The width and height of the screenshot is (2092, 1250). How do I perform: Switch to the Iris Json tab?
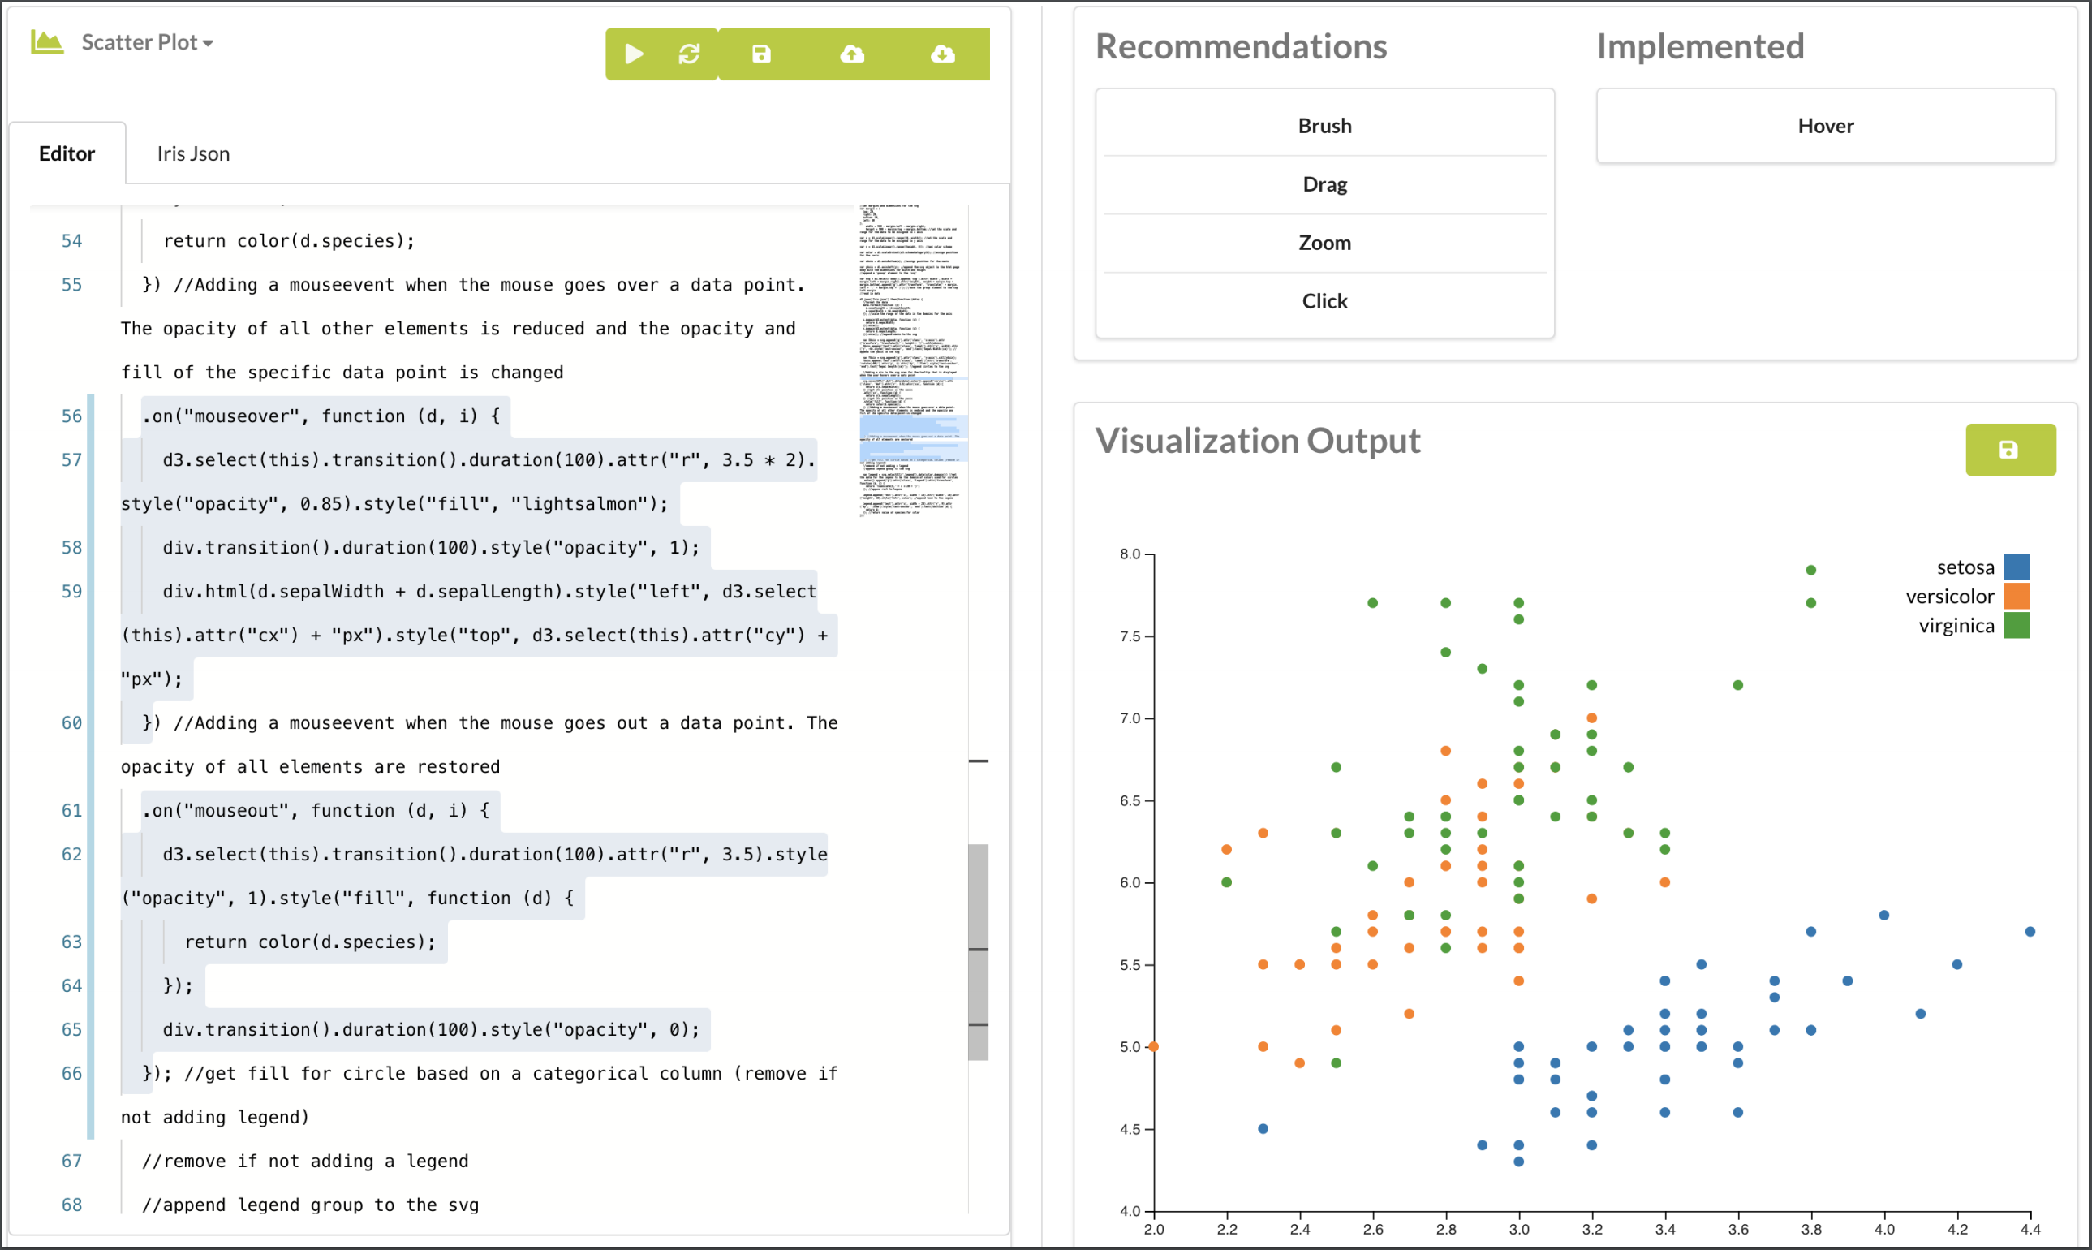click(193, 153)
